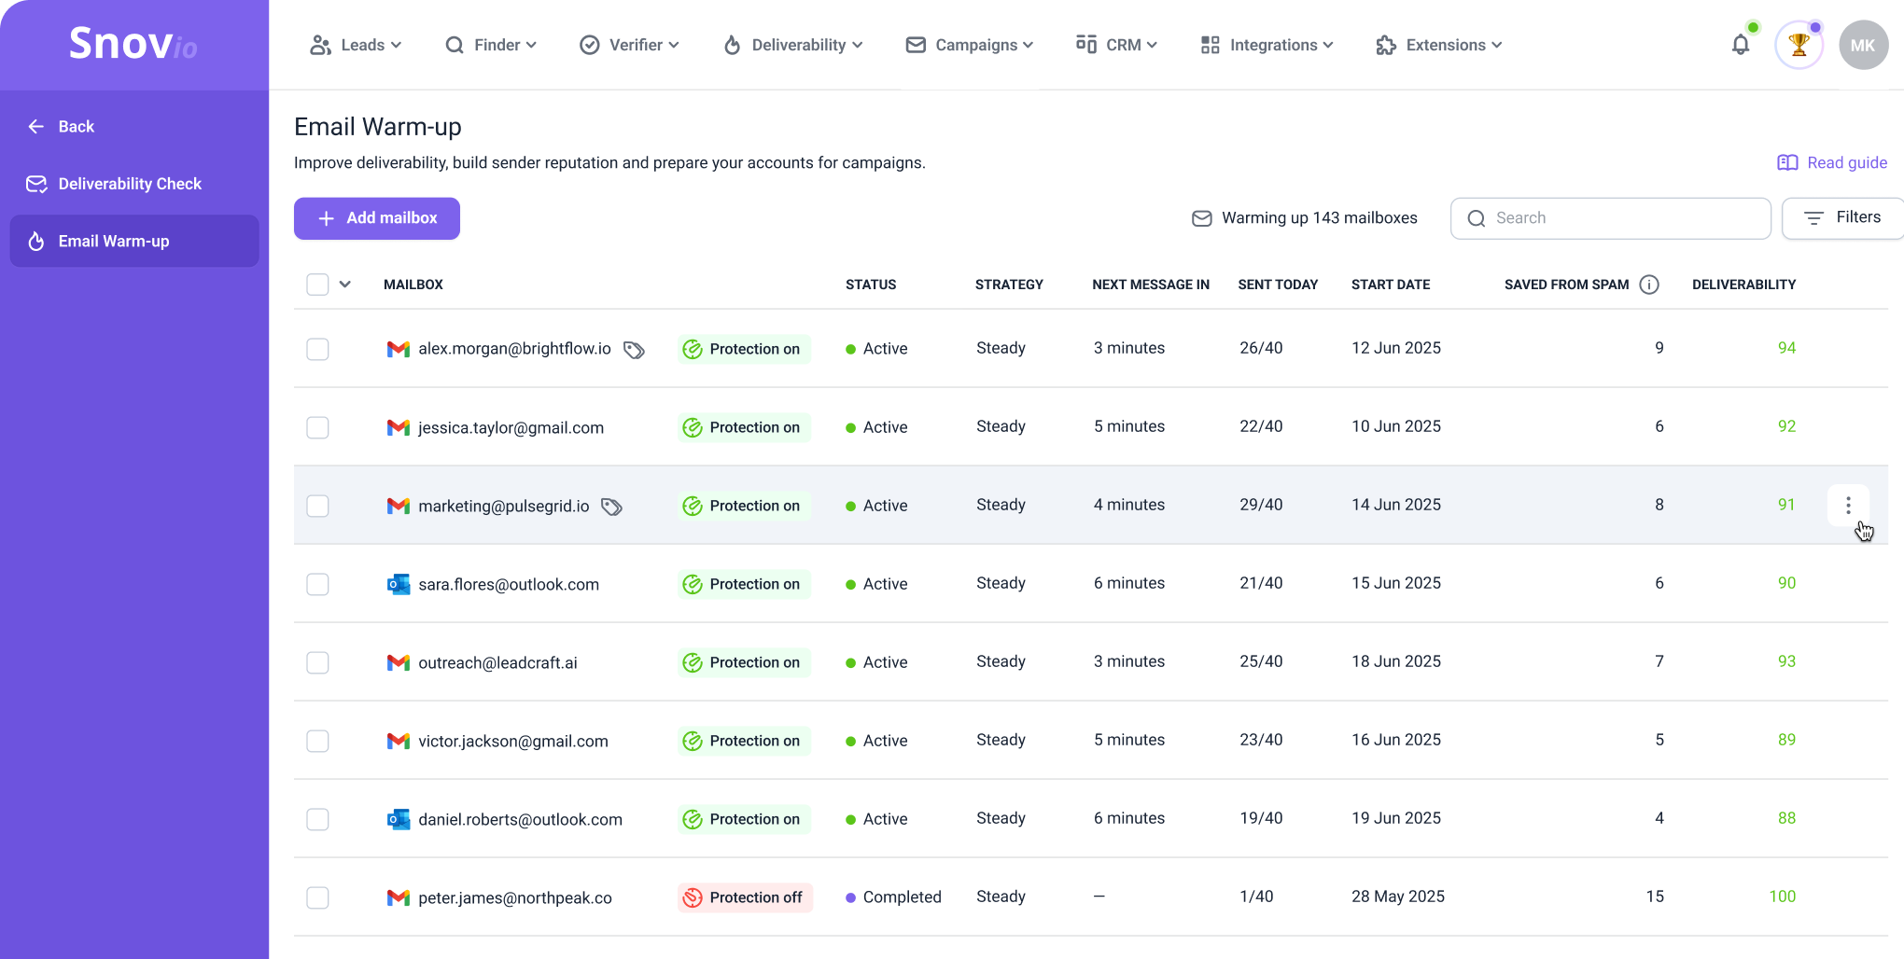The width and height of the screenshot is (1904, 959).
Task: Open three-dot menu for marketing@pulsegrid.io row
Action: click(1848, 506)
